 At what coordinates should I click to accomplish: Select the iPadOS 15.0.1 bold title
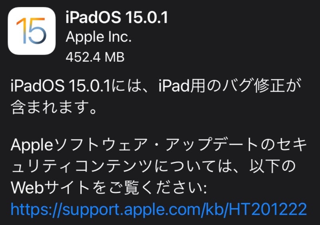[117, 17]
